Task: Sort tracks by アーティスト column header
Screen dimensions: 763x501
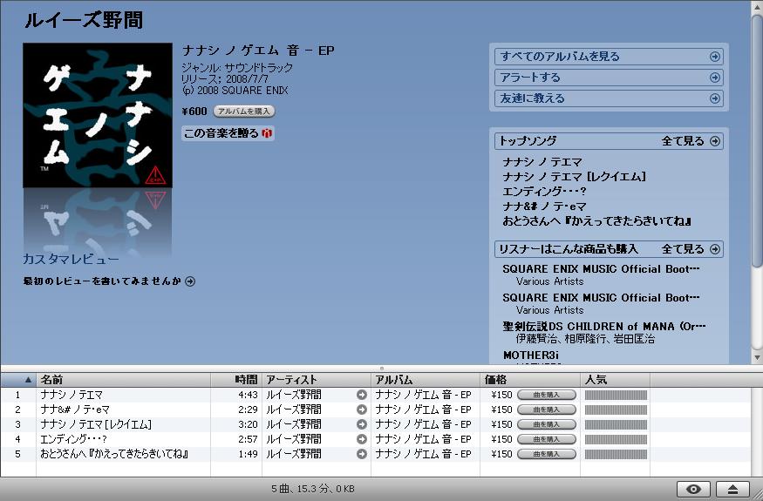Action: coord(317,380)
